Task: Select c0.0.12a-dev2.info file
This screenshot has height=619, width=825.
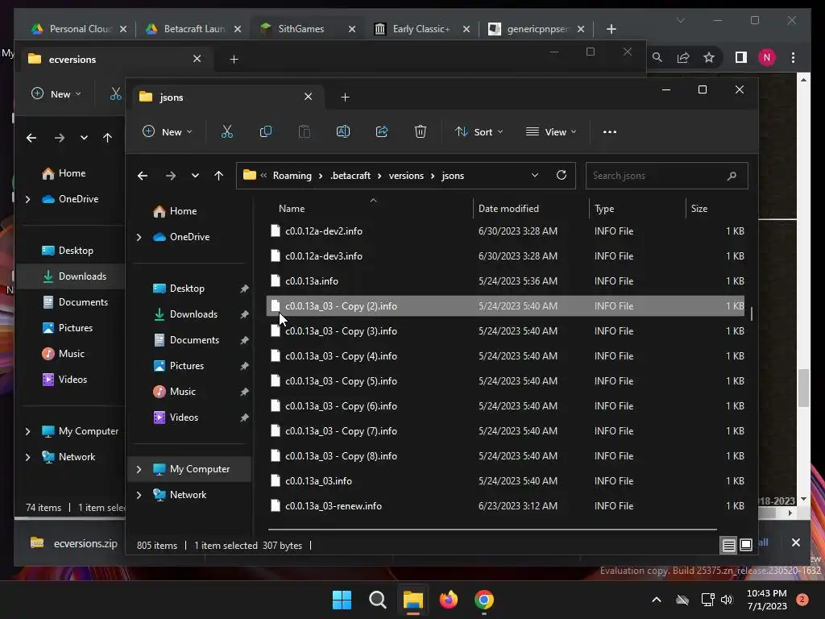Action: coord(505,231)
